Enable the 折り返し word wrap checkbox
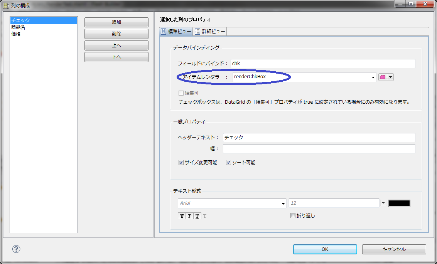Image resolution: width=437 pixels, height=264 pixels. coord(293,216)
